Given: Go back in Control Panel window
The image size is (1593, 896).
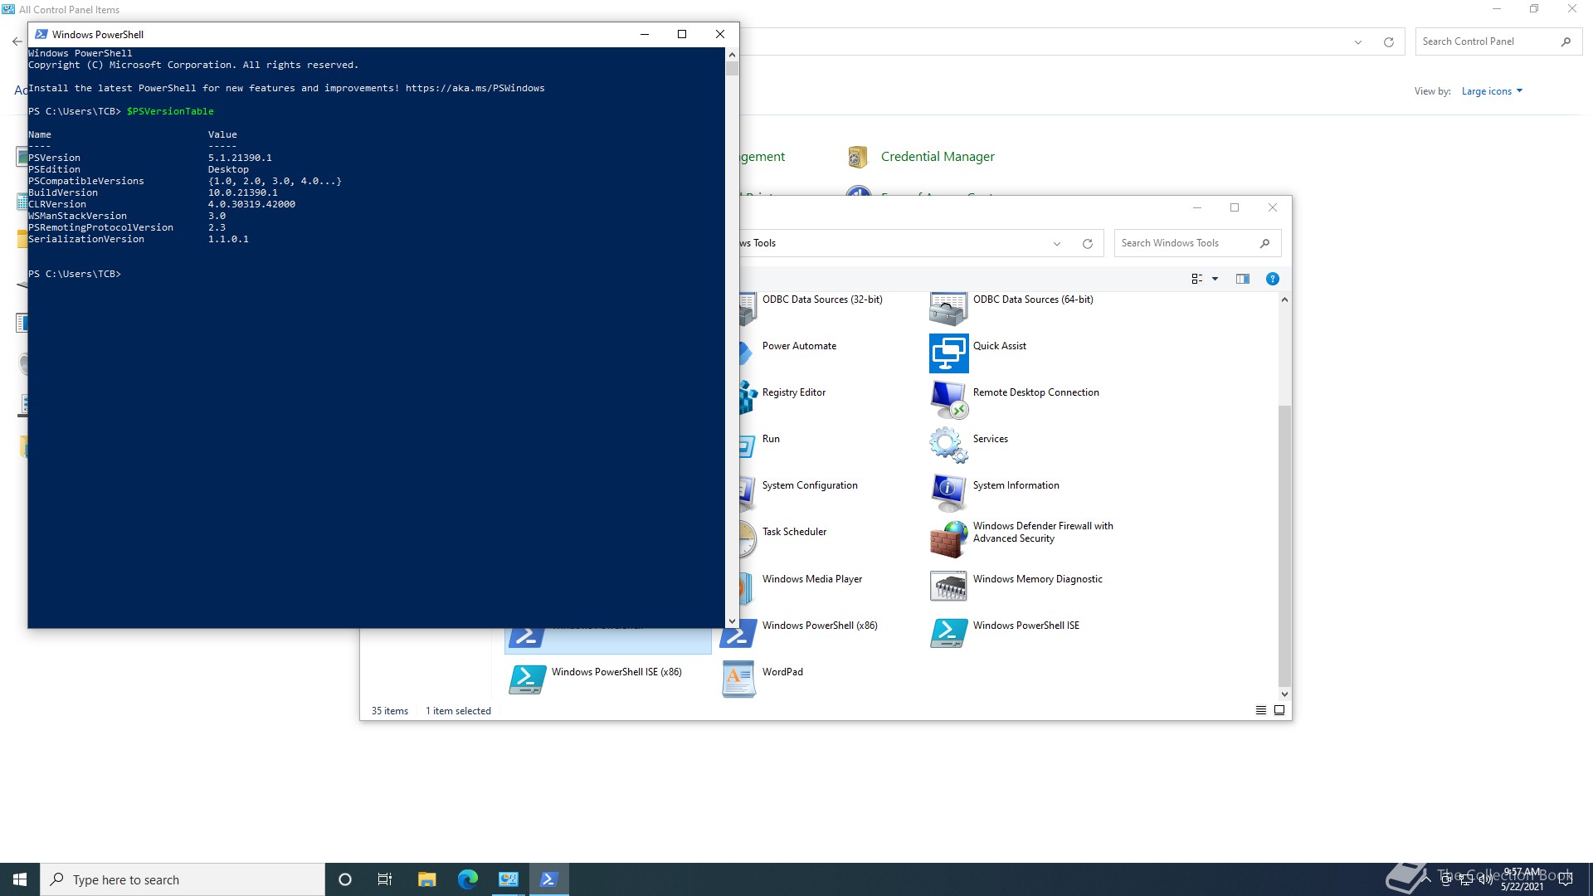Looking at the screenshot, I should [17, 41].
